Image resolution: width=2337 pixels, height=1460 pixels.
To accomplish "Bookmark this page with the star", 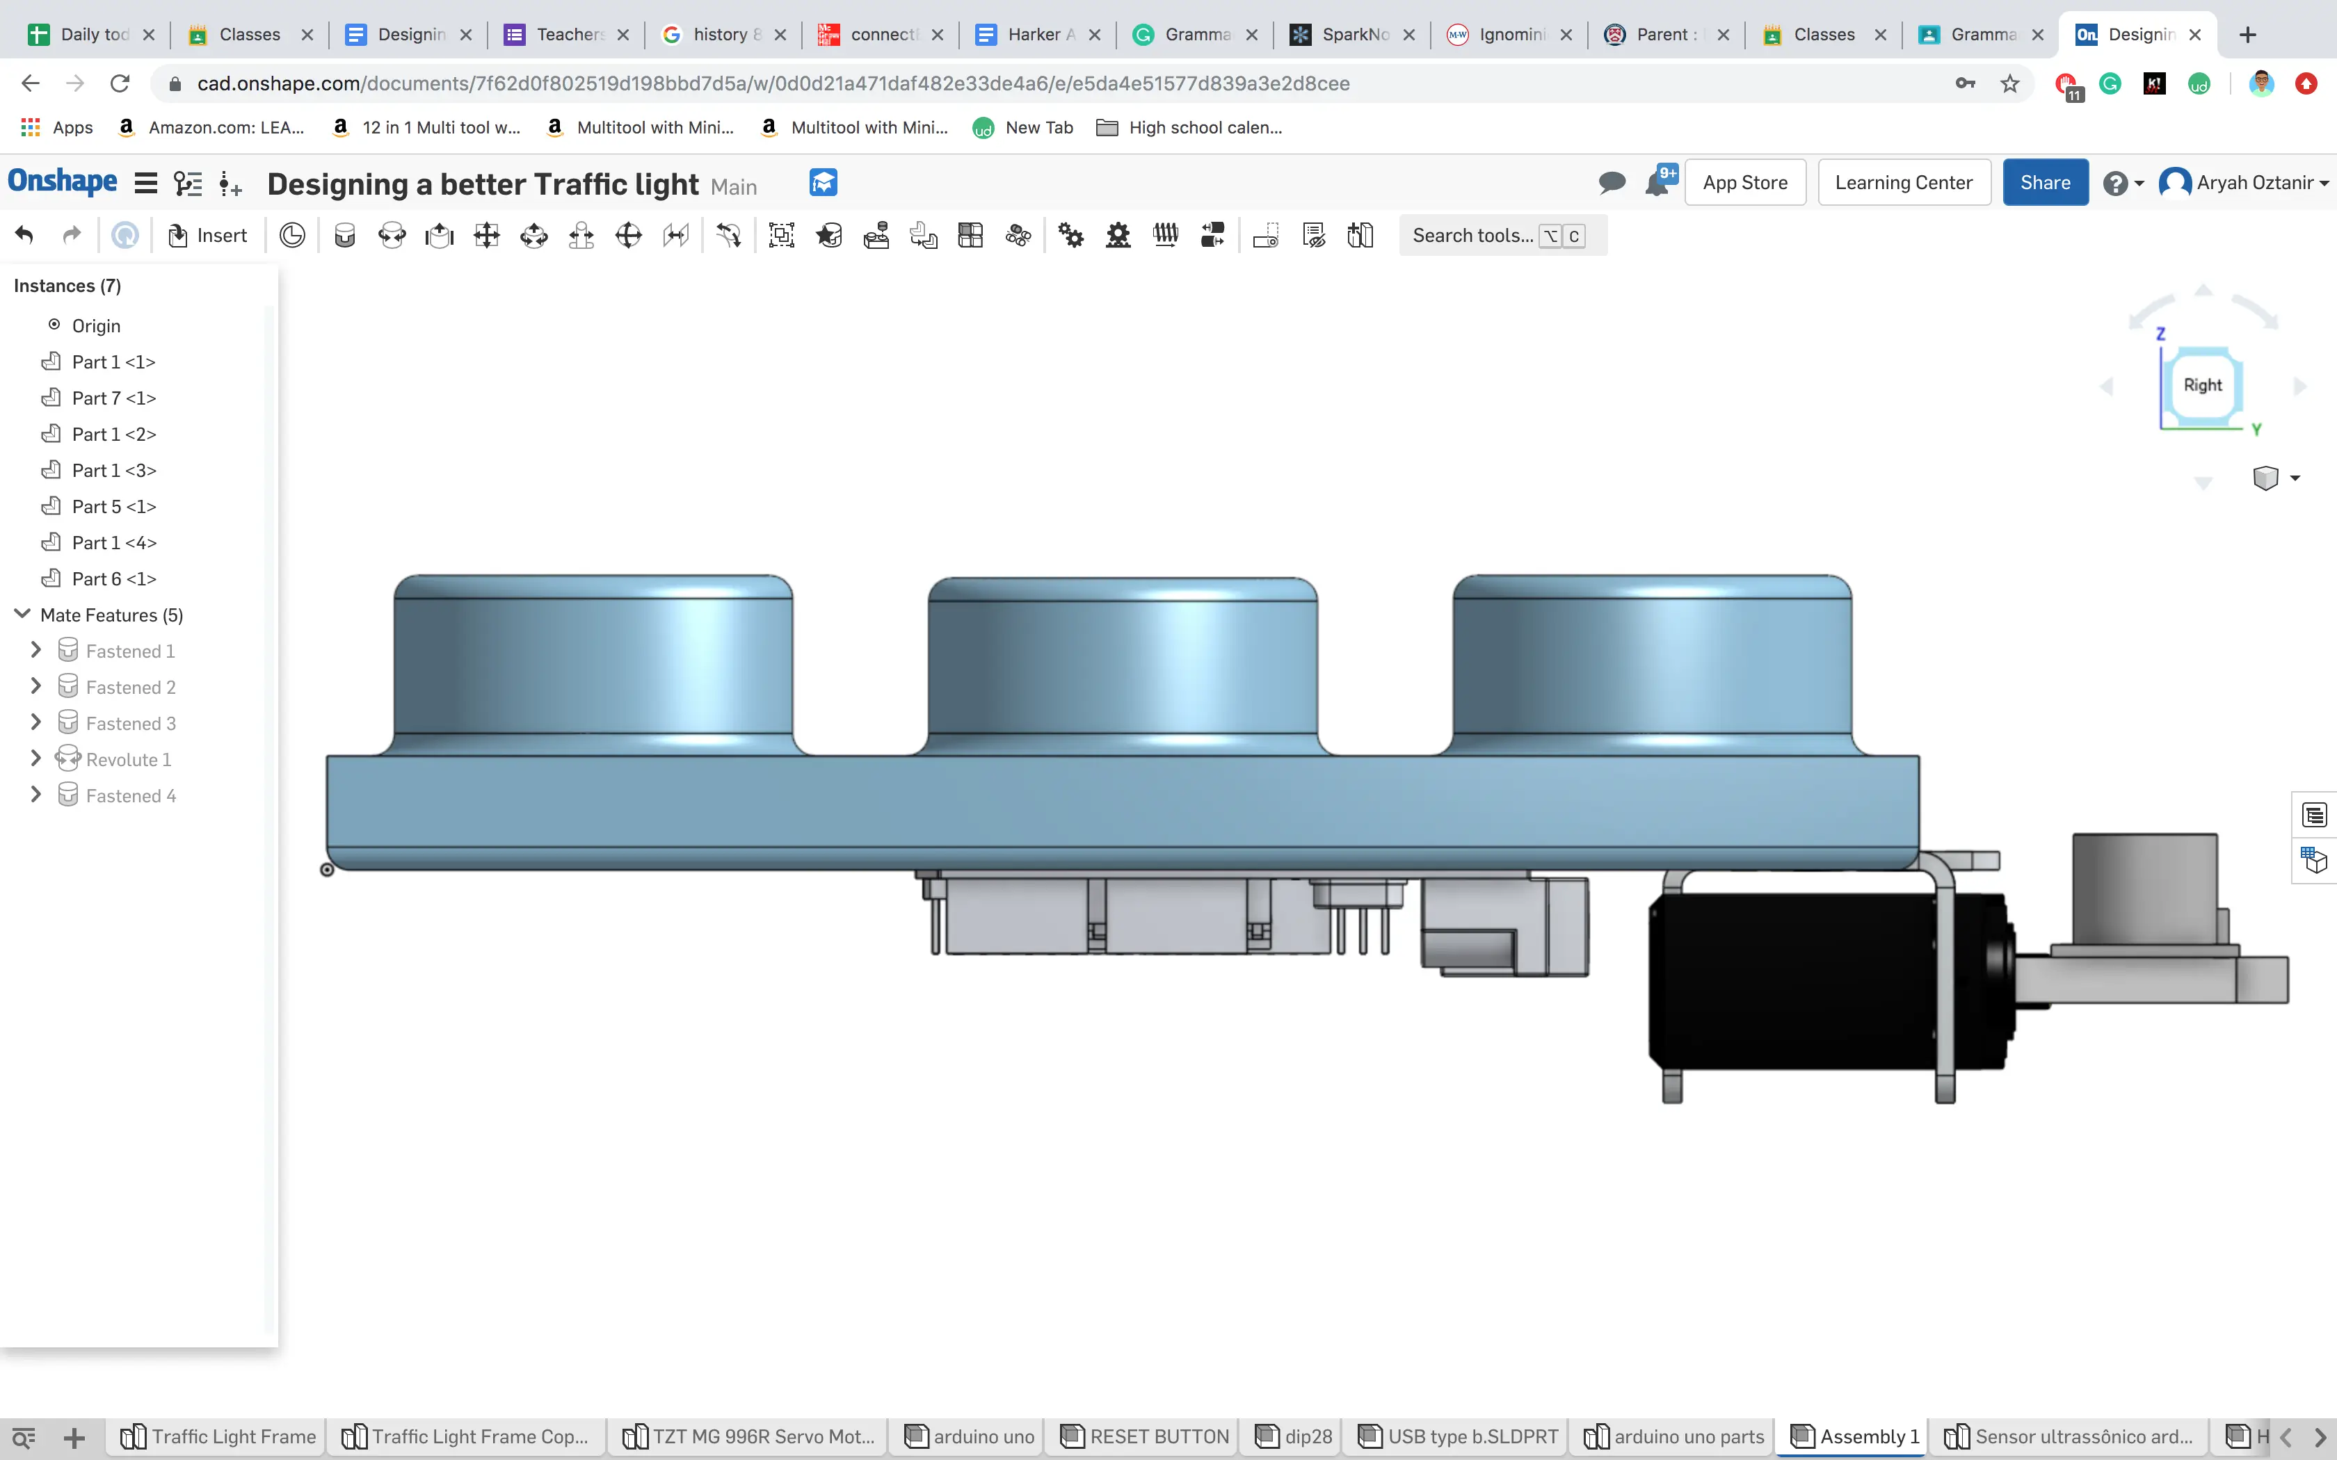I will (2009, 84).
